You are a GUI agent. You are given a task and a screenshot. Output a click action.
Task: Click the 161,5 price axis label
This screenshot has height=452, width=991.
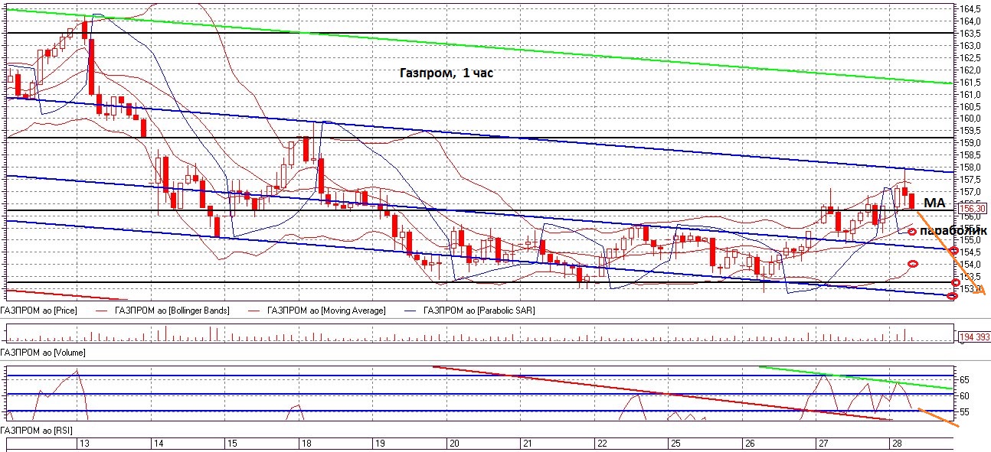pyautogui.click(x=971, y=83)
